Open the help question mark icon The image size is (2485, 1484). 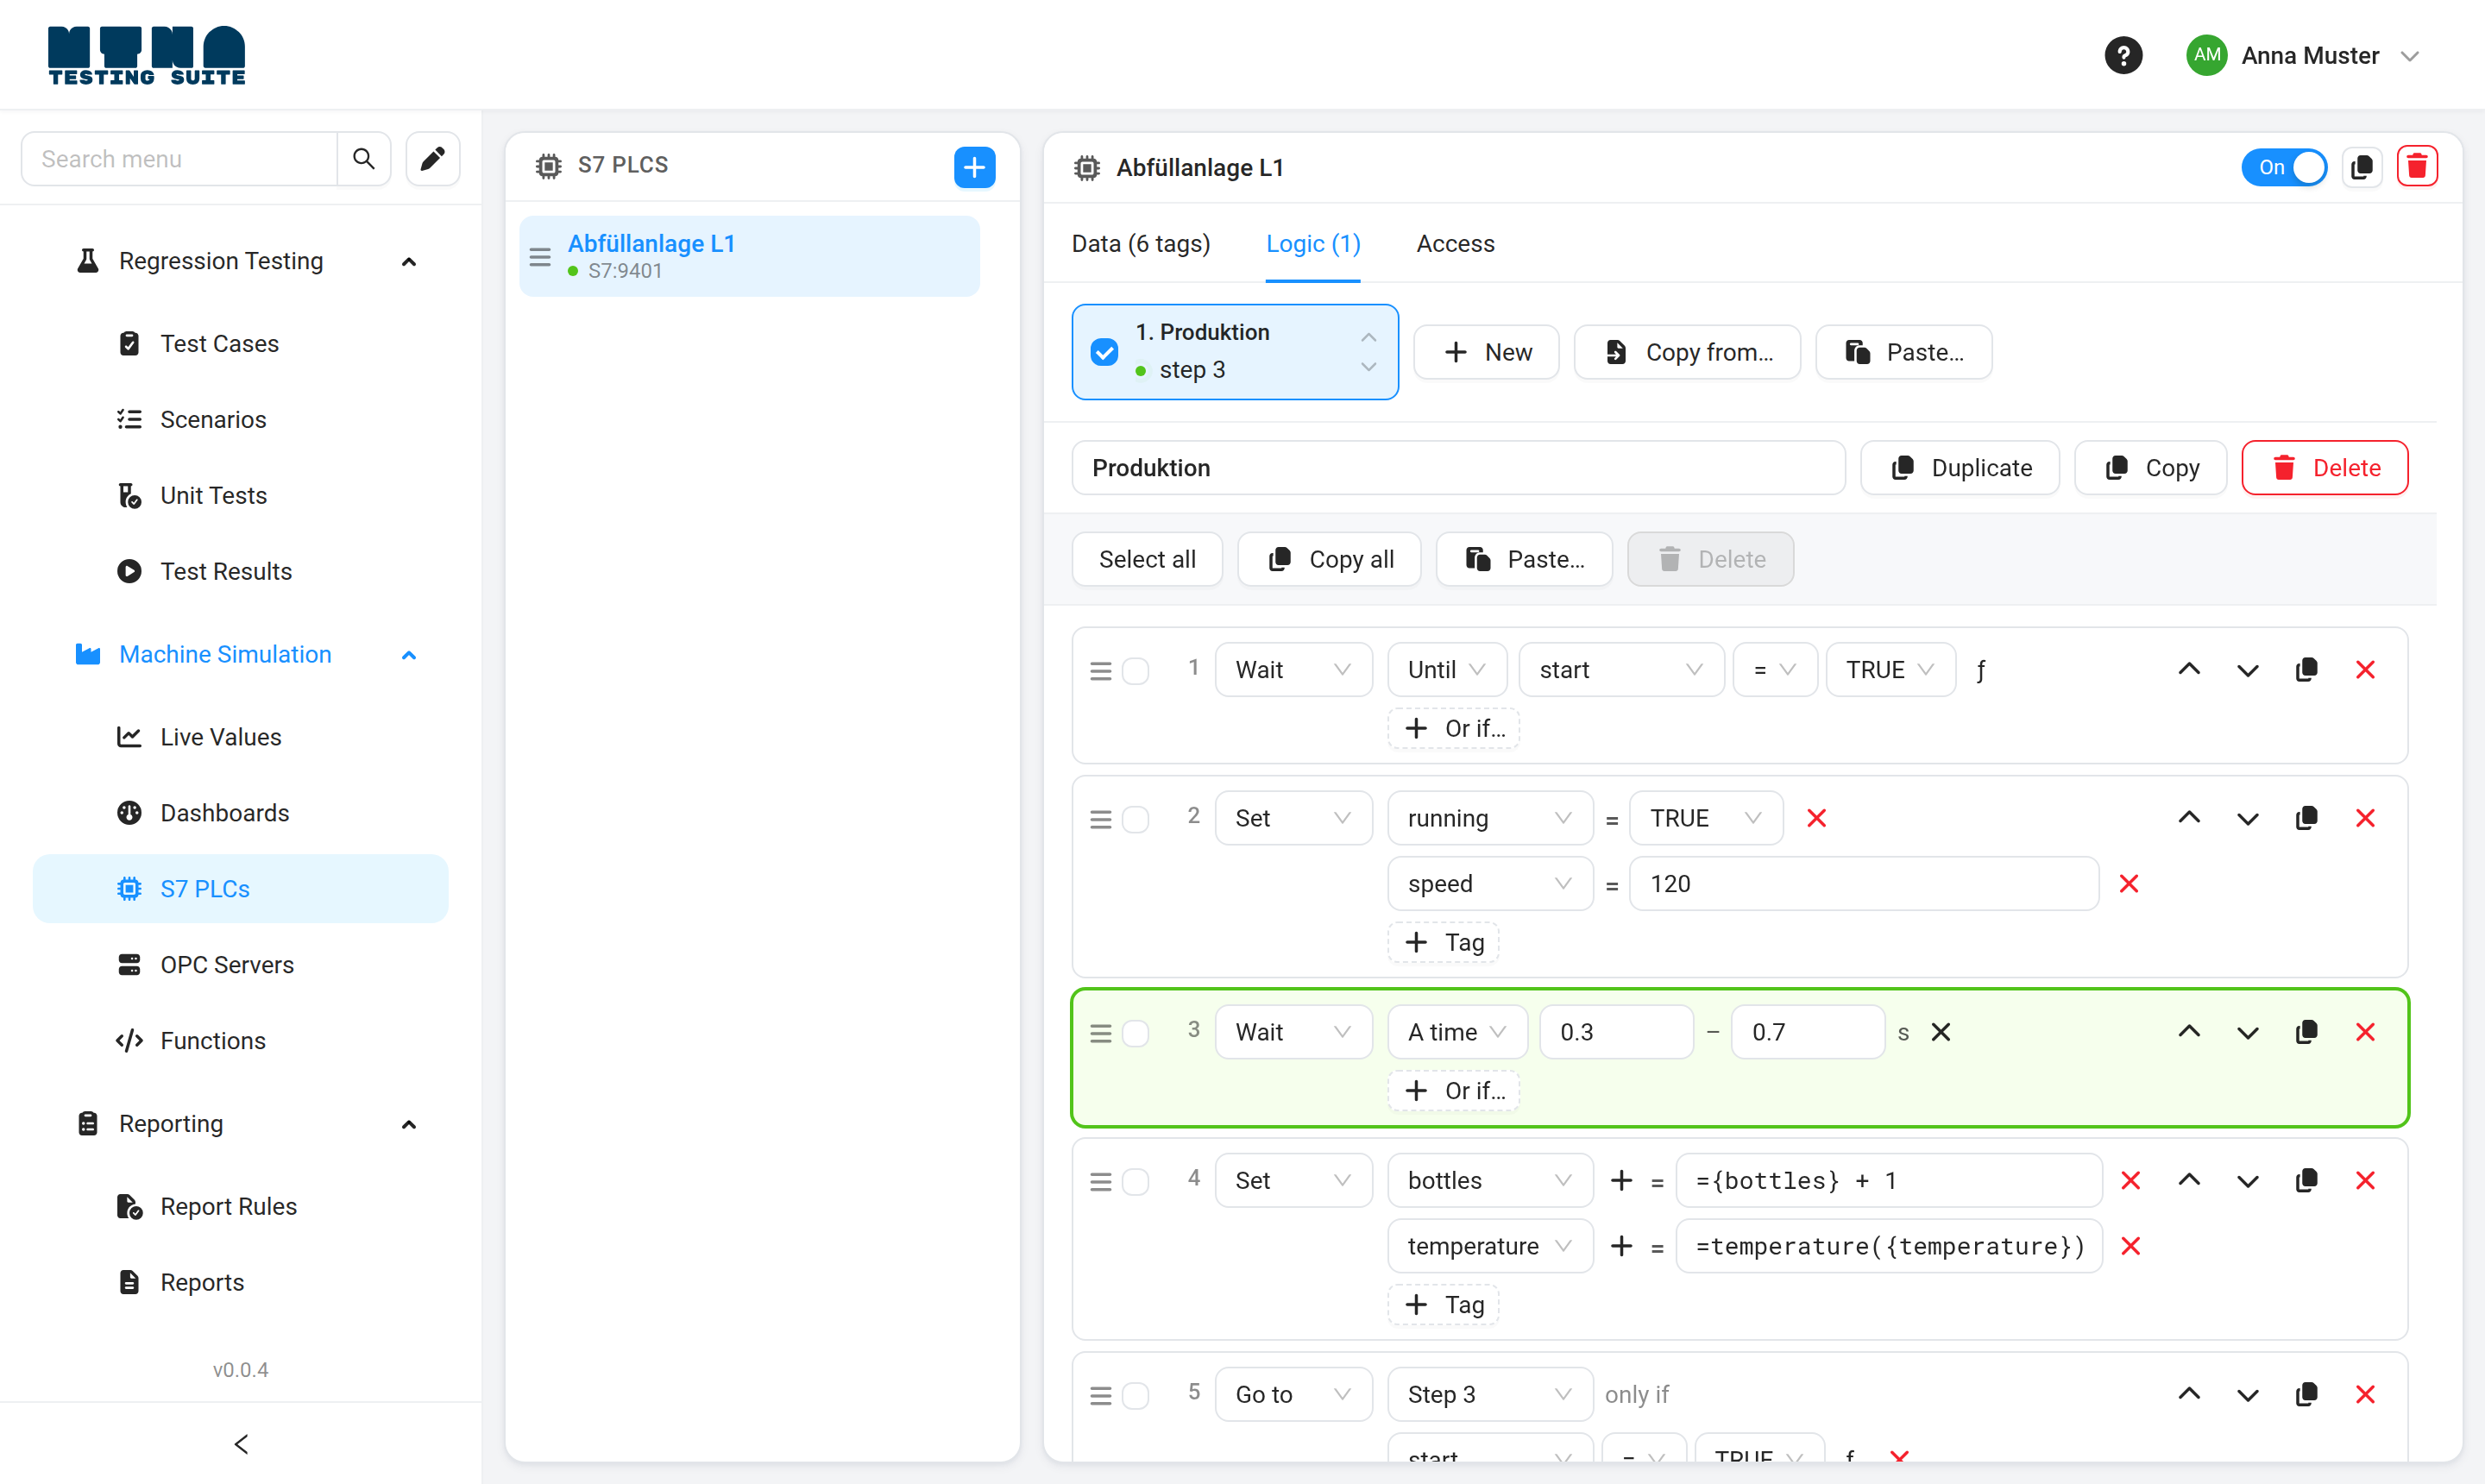point(2122,55)
